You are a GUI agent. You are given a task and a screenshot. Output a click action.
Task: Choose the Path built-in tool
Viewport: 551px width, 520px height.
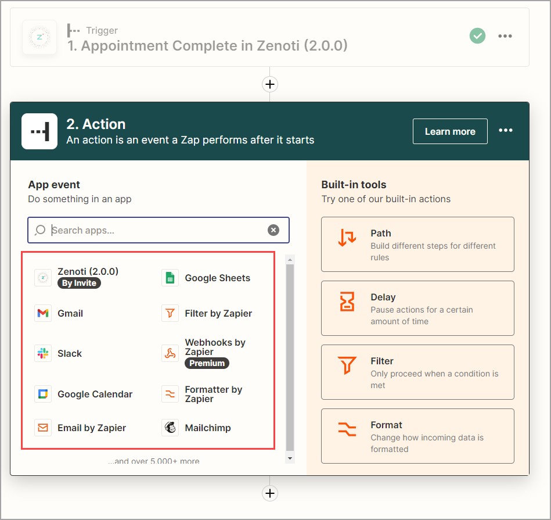point(417,245)
